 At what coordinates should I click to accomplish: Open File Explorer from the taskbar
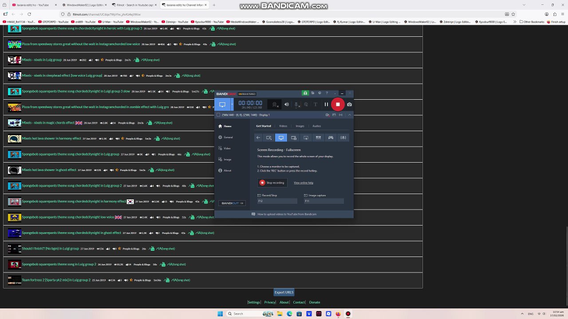(x=280, y=314)
